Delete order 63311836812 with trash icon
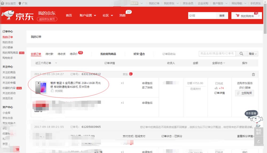267x153 pixels. [x=253, y=75]
